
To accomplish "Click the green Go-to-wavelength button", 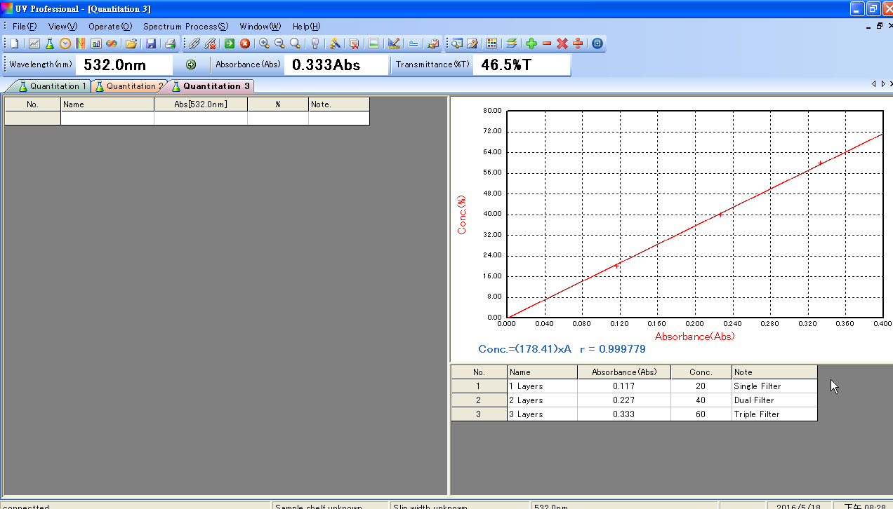I will [191, 65].
